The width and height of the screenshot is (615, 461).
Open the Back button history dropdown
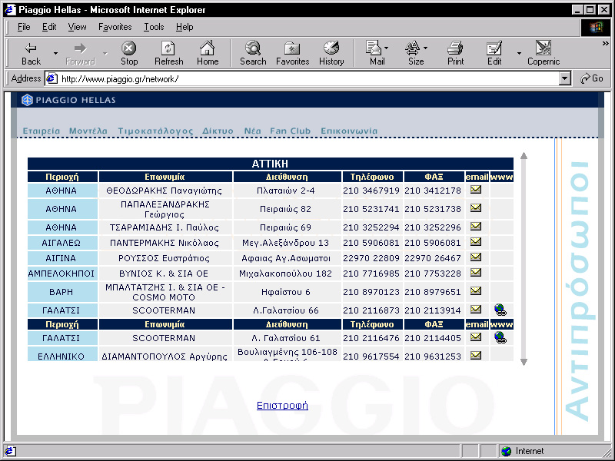click(x=55, y=53)
